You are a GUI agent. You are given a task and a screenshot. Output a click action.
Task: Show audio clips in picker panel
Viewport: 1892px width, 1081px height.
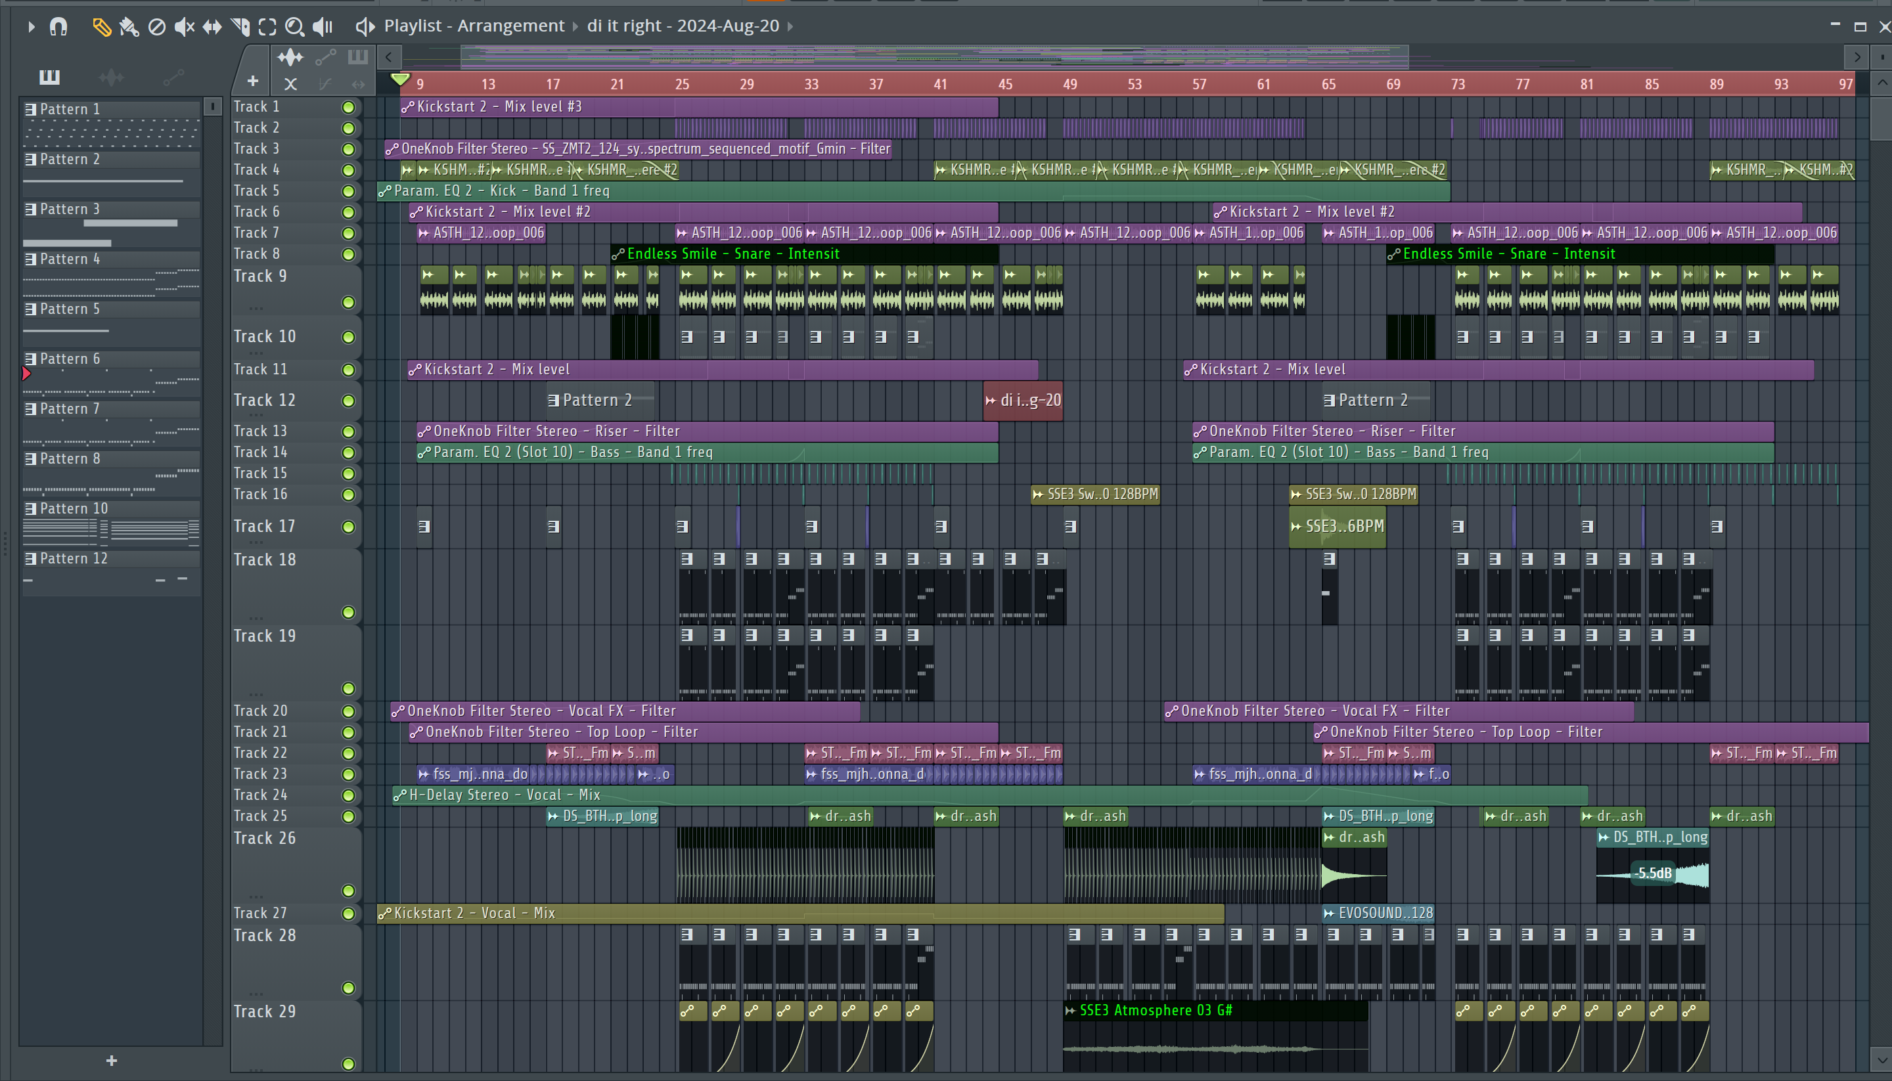pos(112,76)
